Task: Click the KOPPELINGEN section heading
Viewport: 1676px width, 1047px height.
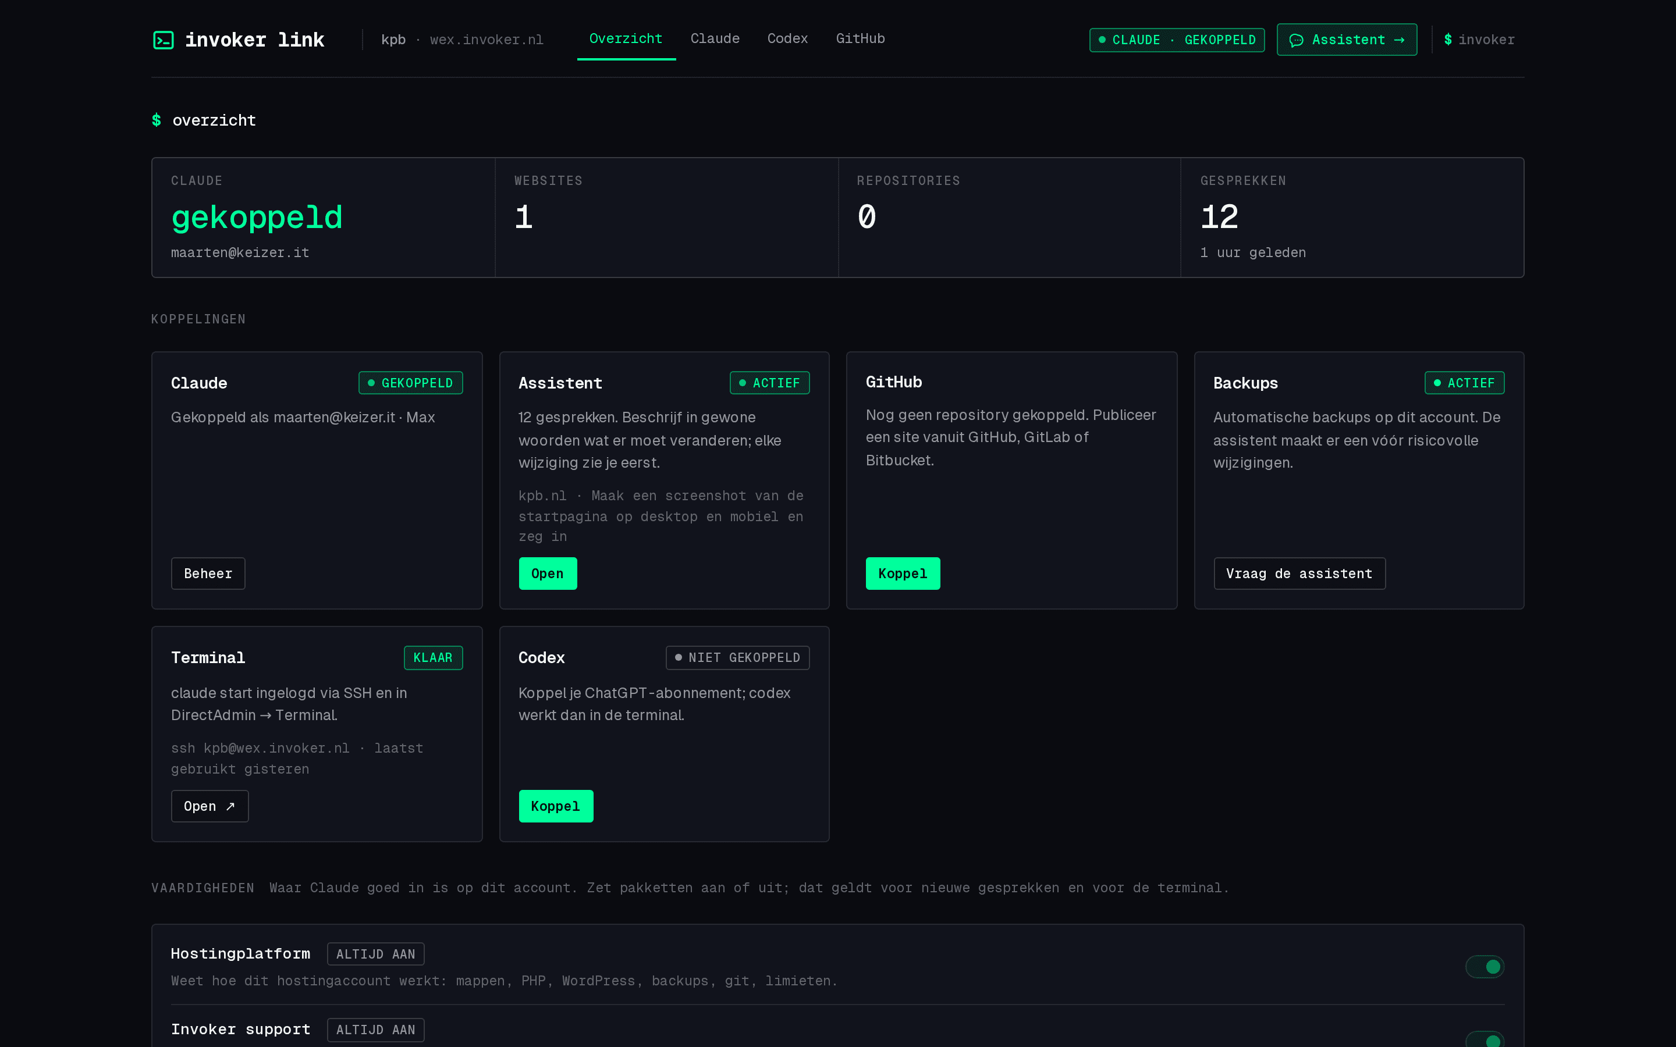Action: click(x=199, y=319)
